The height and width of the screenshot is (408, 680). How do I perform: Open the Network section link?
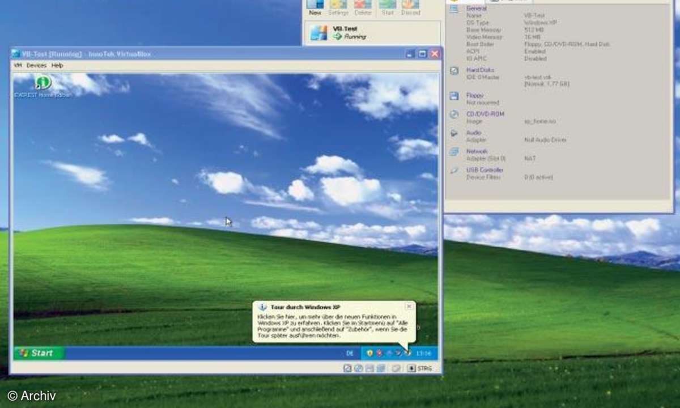point(477,151)
